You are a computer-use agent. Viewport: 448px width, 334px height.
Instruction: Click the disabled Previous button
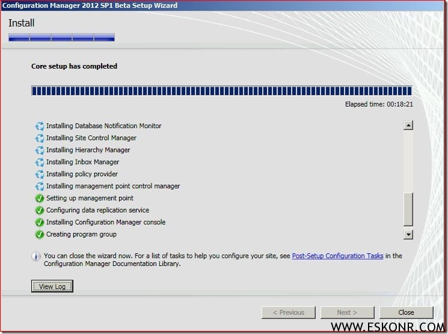[x=289, y=312]
